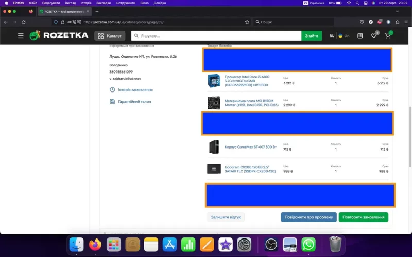Screen dimensions: 412x257
Task: Switch site language to RU
Action: pyautogui.click(x=332, y=36)
